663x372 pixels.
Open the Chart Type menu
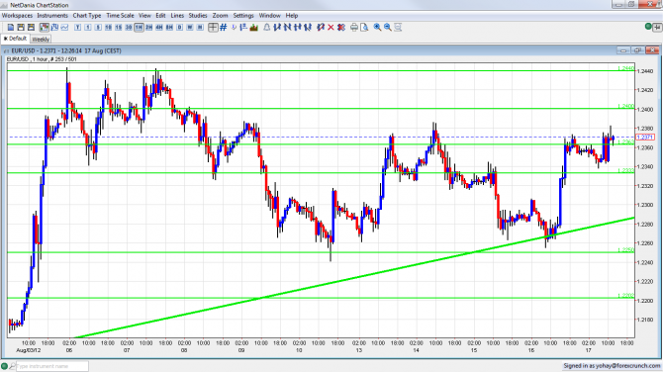click(x=87, y=15)
